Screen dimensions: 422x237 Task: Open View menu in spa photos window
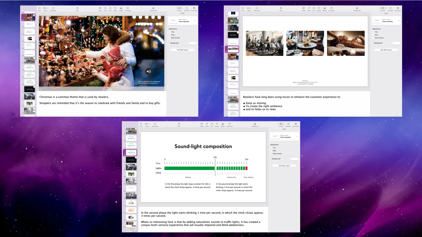[x=243, y=9]
